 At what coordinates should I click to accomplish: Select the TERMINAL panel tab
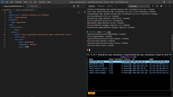tap(92, 6)
